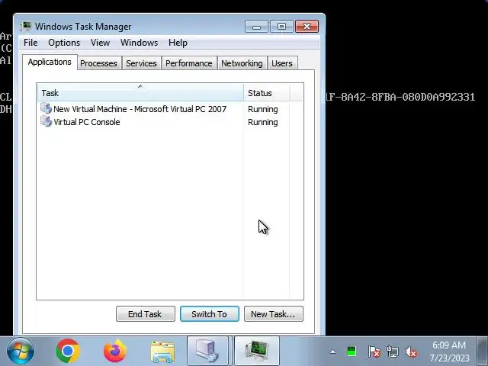Open the Start menu orb

click(x=21, y=351)
